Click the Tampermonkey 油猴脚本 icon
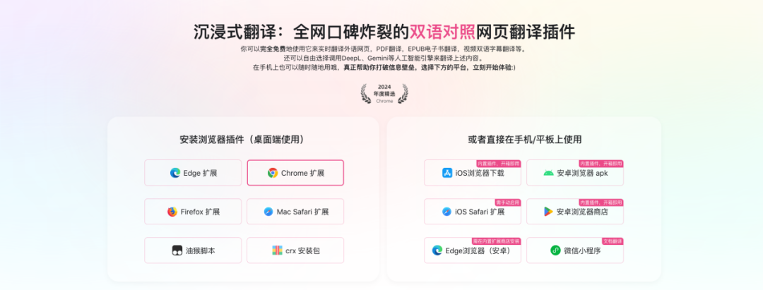Viewport: 763px width, 290px height. pos(177,250)
